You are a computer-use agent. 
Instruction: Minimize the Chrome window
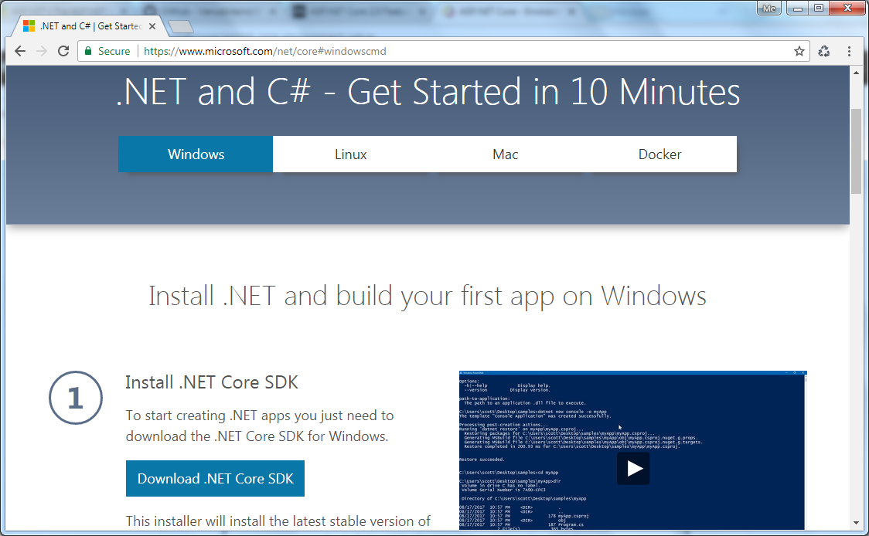click(798, 8)
